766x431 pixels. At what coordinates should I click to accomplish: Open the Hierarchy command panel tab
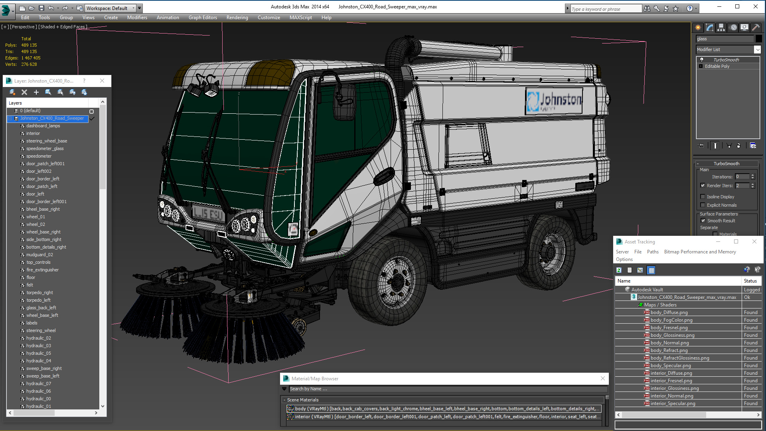(x=721, y=28)
